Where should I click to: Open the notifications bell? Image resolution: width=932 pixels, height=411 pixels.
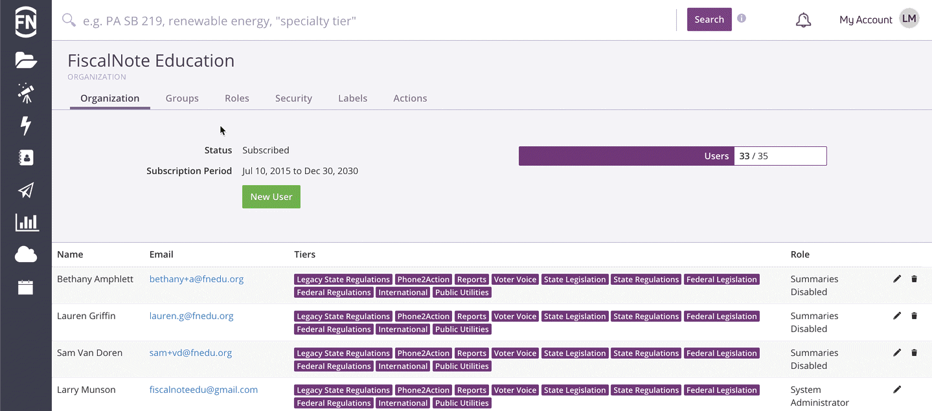coord(803,20)
